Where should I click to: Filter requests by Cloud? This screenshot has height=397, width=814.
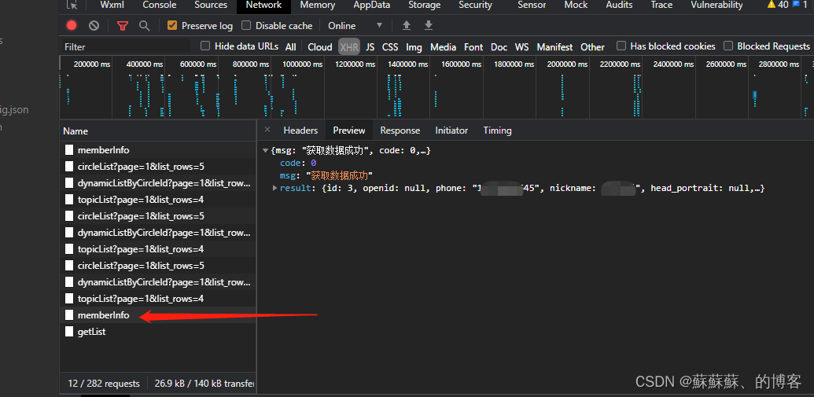pos(320,46)
